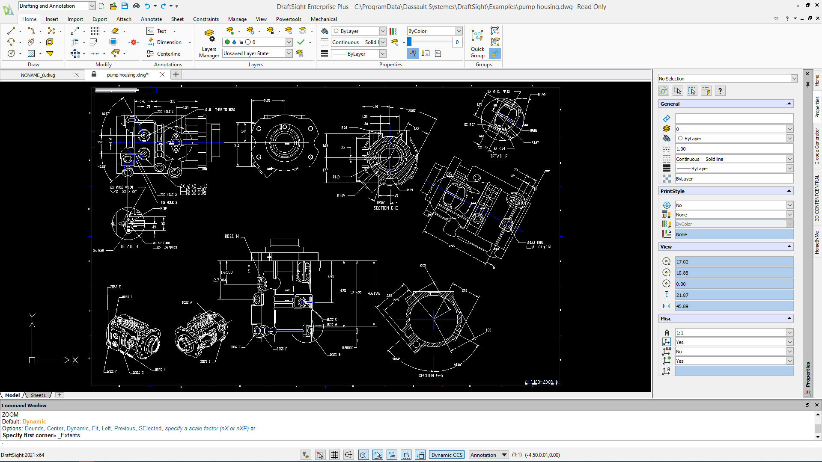Collapse the PrintStyle section
Image resolution: width=822 pixels, height=462 pixels.
(789, 191)
